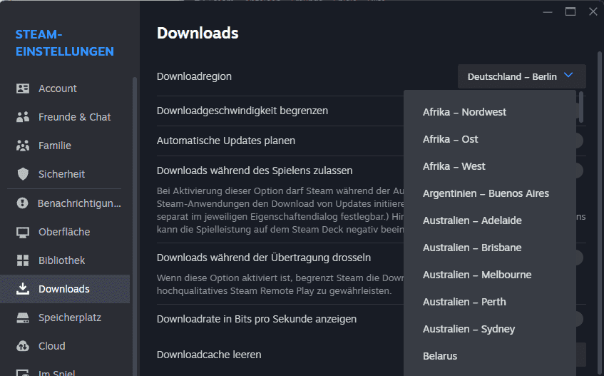This screenshot has height=376, width=604.
Task: Click the Downloadcache leeren label
Action: pyautogui.click(x=209, y=355)
